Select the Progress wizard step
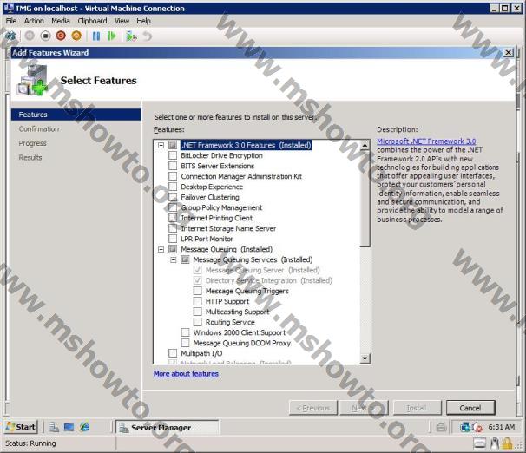526x453 pixels. tap(32, 143)
